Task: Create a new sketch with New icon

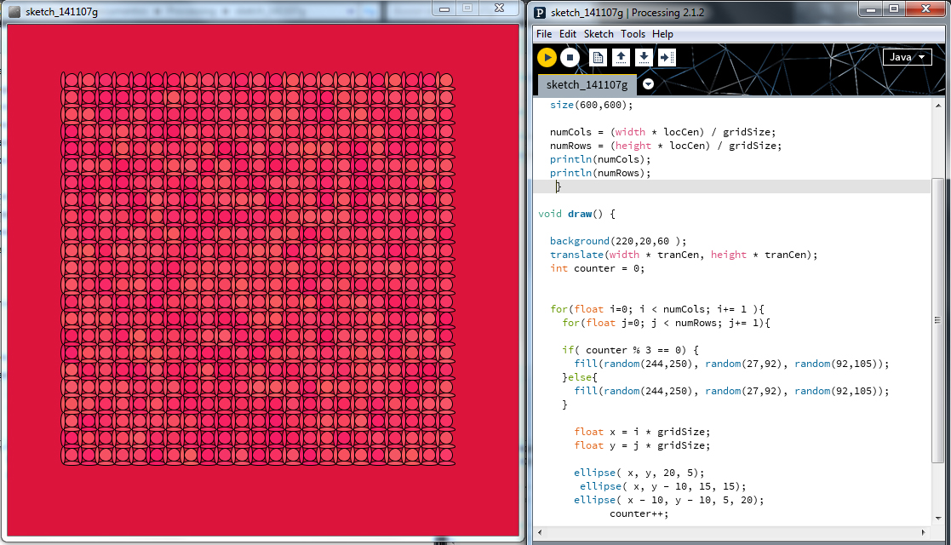Action: 599,57
